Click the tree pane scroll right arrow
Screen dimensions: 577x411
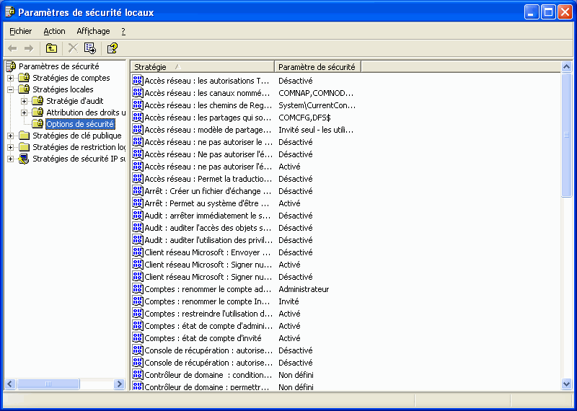tap(119, 384)
